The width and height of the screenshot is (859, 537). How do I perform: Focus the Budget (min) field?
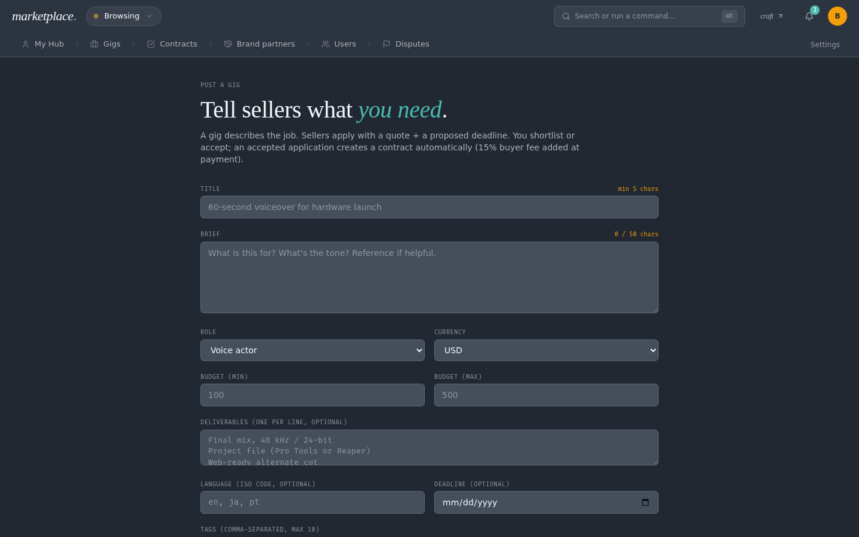click(x=313, y=395)
